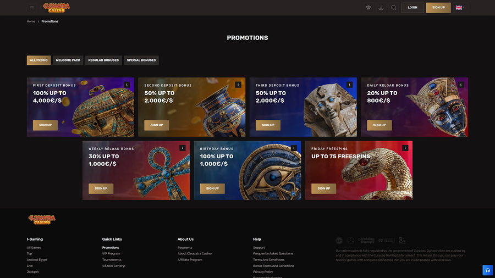Open info icon on Birthday Bonus

click(x=294, y=148)
